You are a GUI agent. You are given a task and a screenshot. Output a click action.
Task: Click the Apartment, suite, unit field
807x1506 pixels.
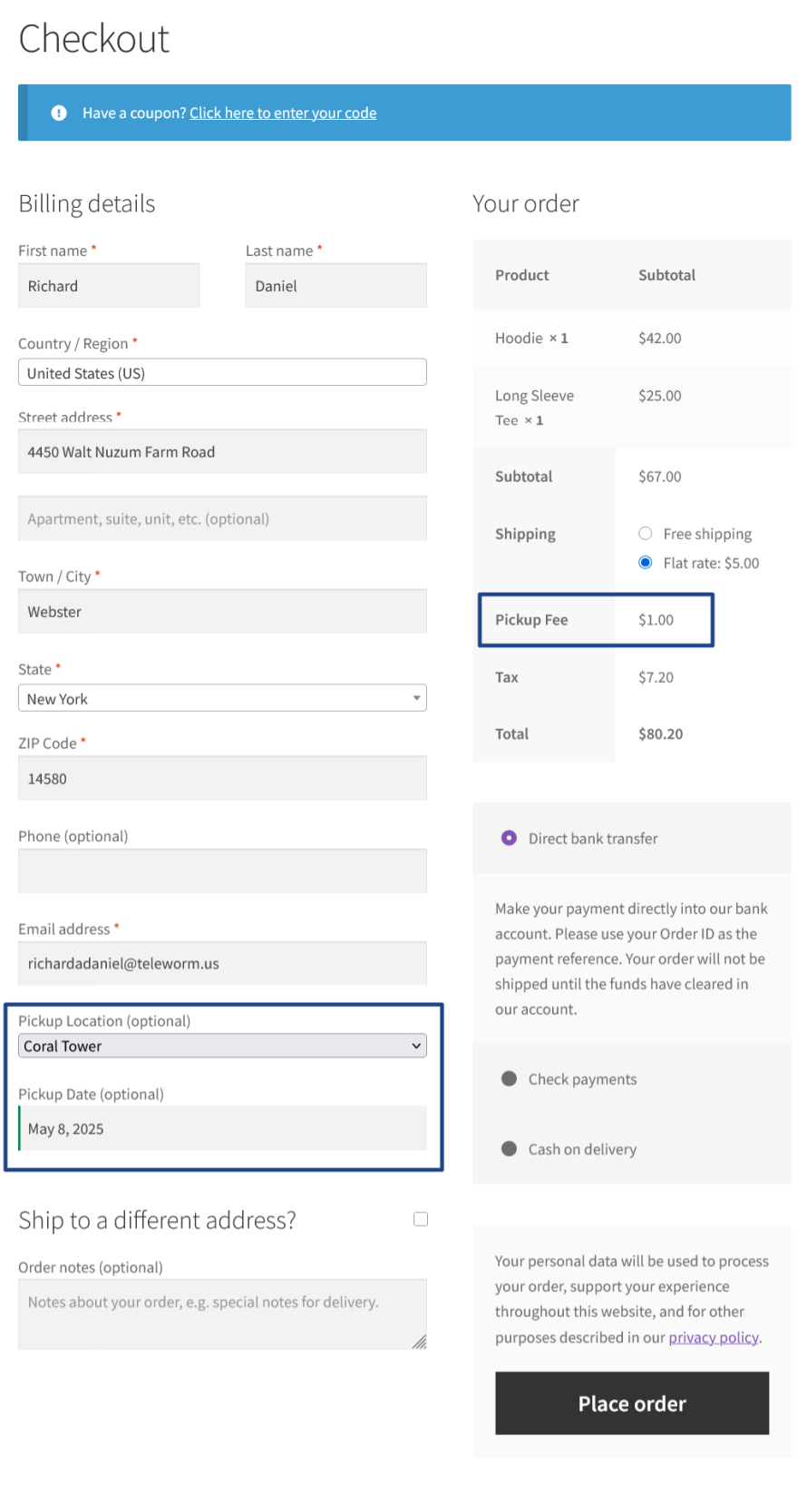click(222, 518)
